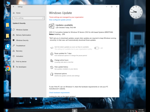Go back with the Settings back arrow
The width and height of the screenshot is (150, 112).
point(13,7)
